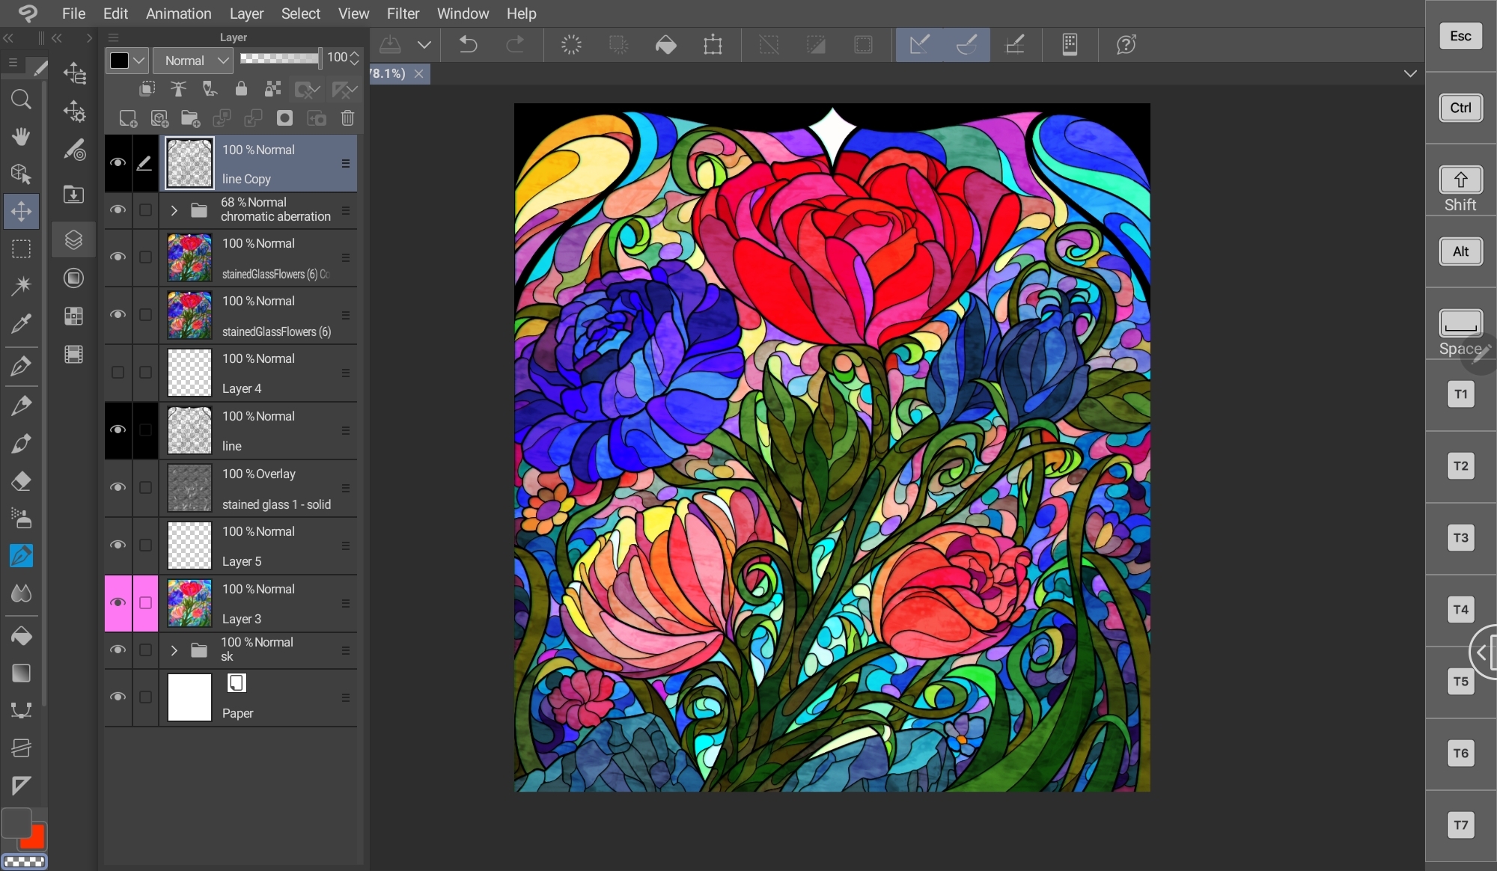Show the hidden Layer 4

pos(118,372)
